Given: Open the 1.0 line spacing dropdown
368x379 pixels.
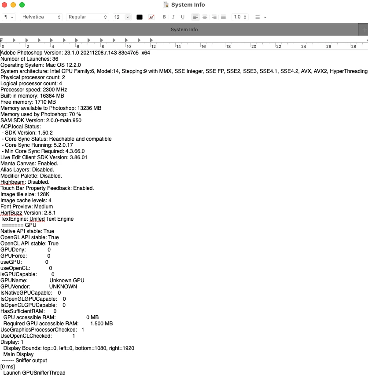Looking at the screenshot, I should click(x=240, y=17).
